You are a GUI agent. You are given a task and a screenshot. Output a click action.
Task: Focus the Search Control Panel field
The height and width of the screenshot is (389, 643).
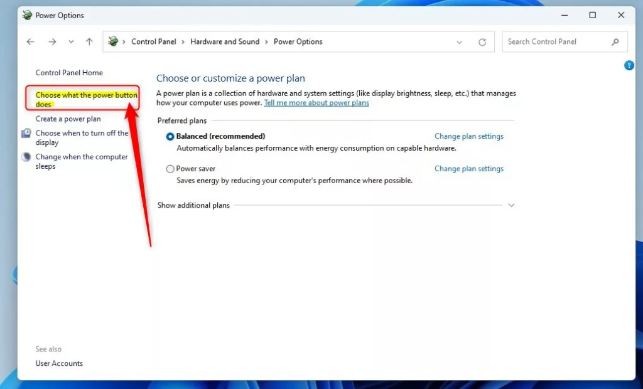[x=565, y=41]
